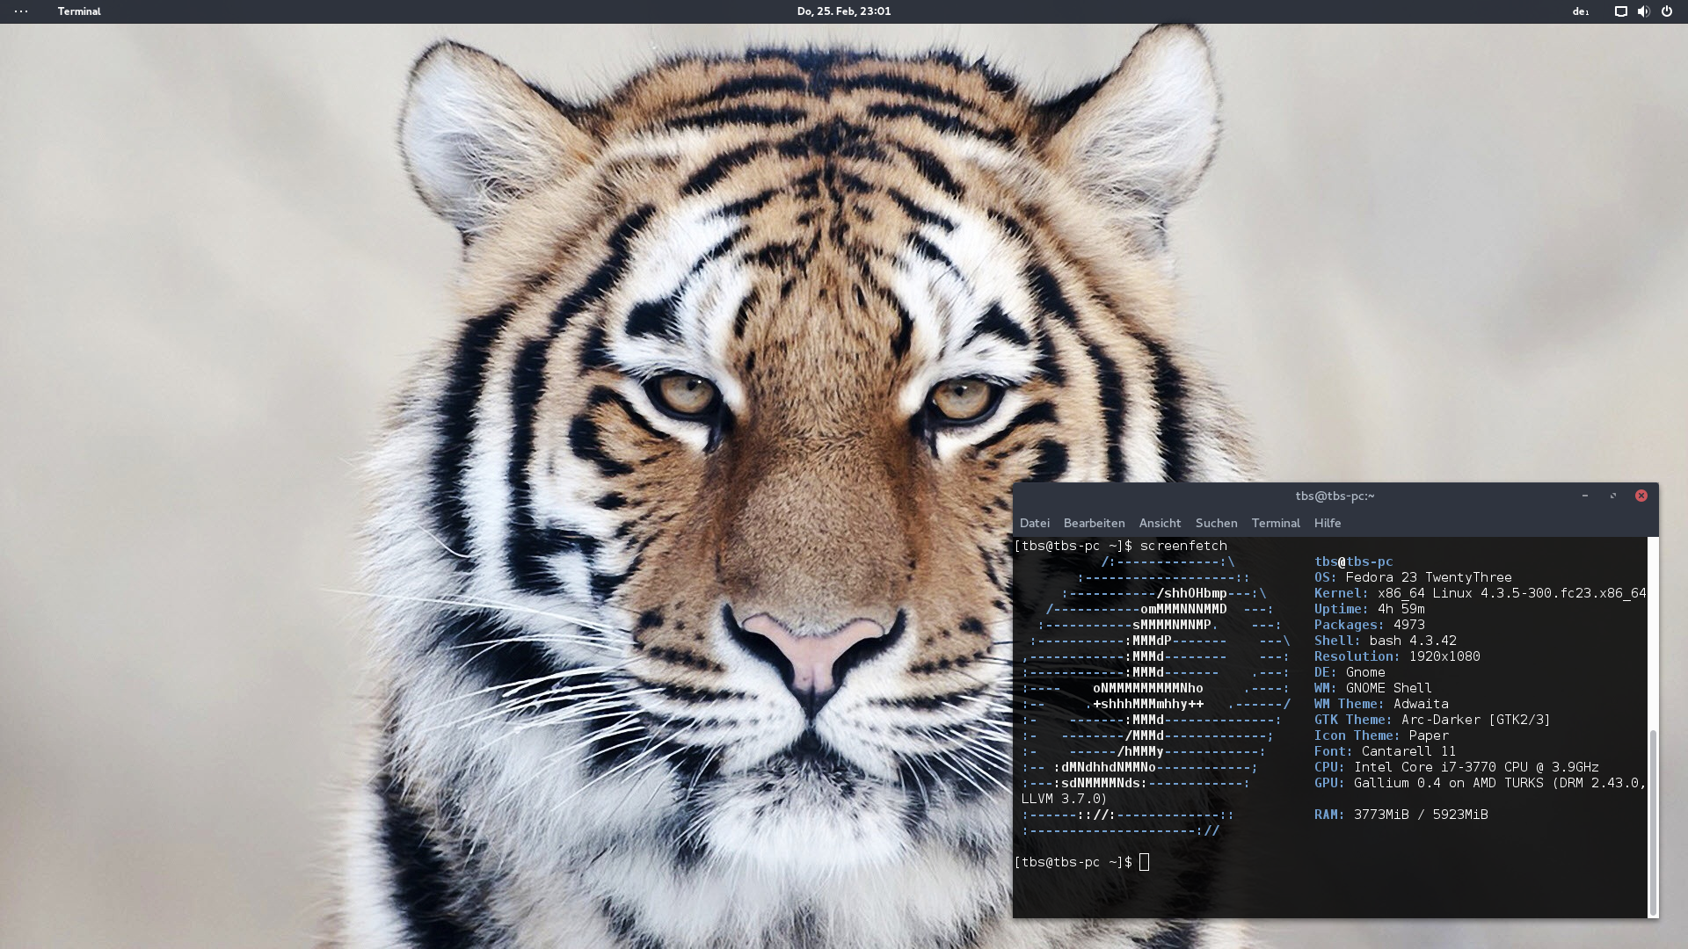Maximize the tbs@tbs-pc terminal window
The height and width of the screenshot is (949, 1688).
pyautogui.click(x=1613, y=496)
